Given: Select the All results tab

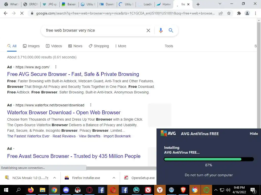Looking at the screenshot, I should (12, 46).
